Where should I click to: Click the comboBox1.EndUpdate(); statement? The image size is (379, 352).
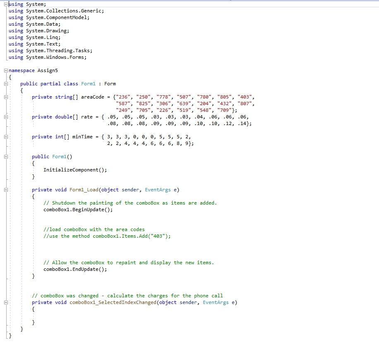coord(75,269)
